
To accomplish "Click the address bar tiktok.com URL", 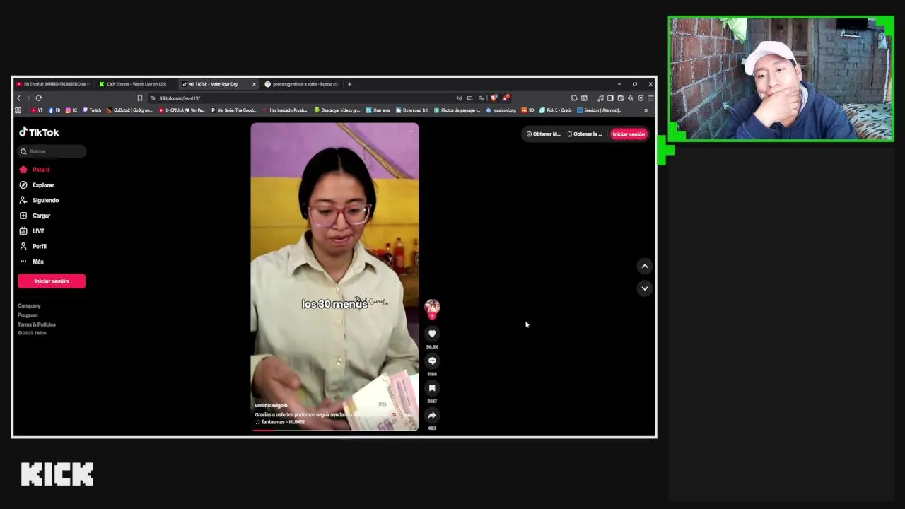I will click(x=180, y=98).
